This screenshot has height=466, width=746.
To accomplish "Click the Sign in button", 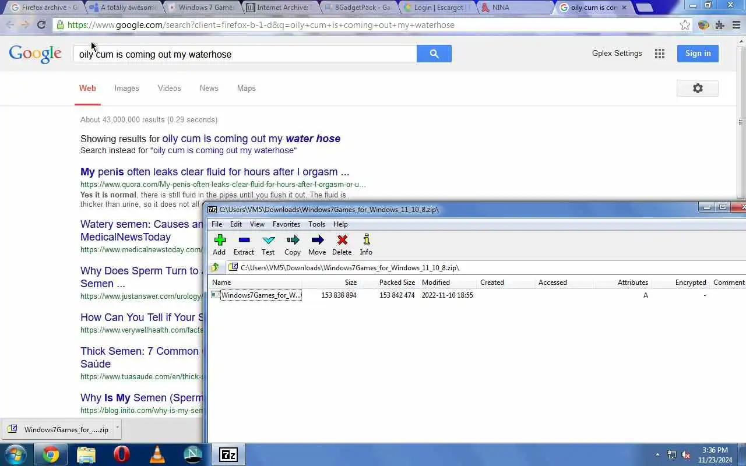I will click(x=698, y=53).
